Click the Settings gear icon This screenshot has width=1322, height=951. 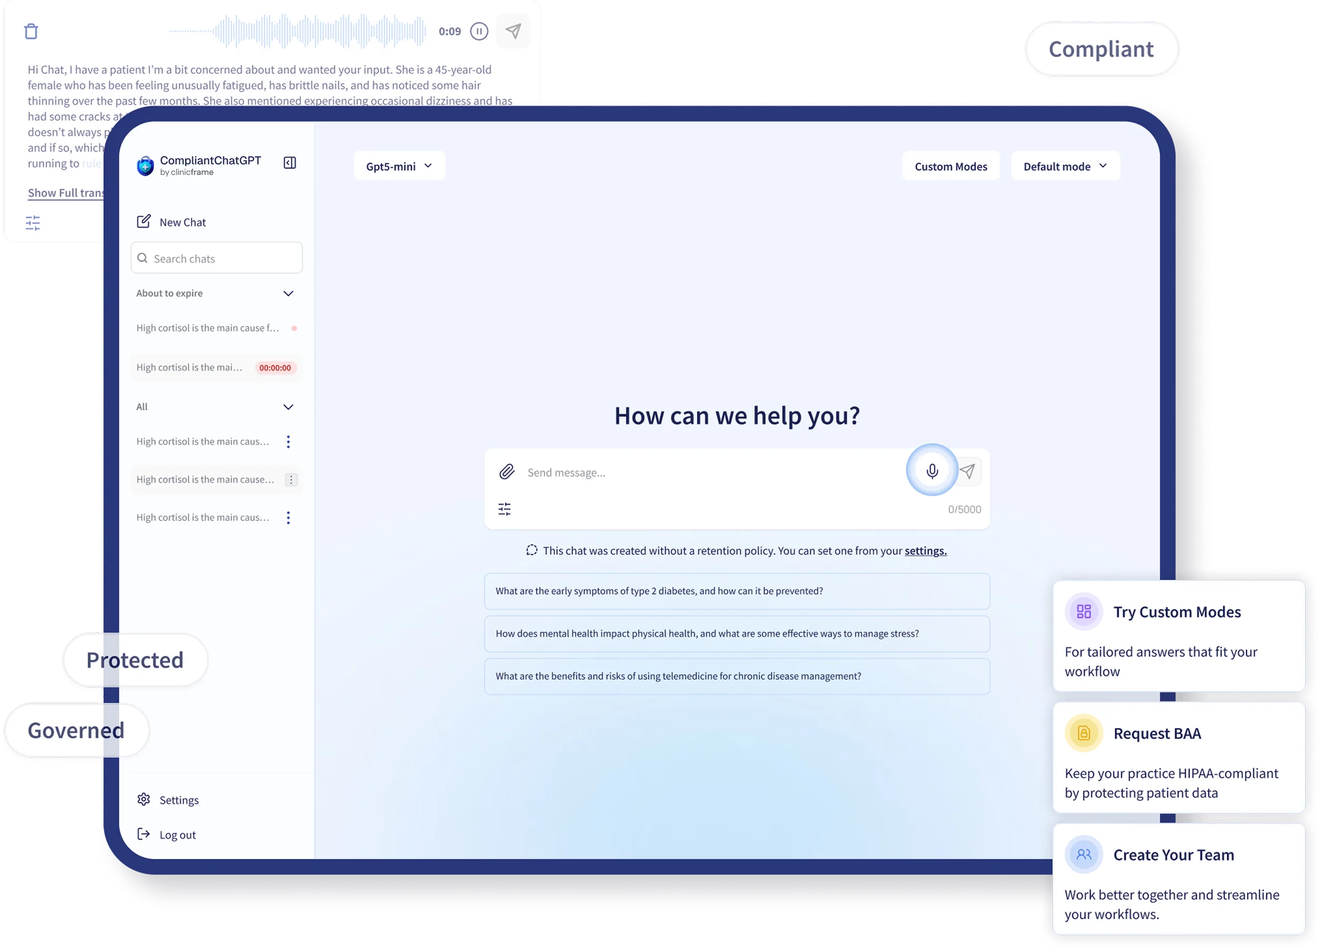(144, 799)
